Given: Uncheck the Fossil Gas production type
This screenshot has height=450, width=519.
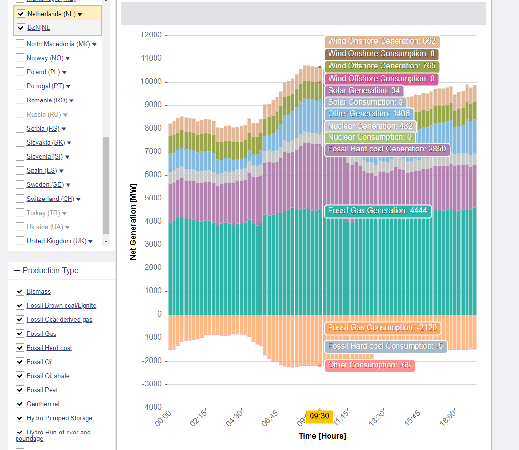Looking at the screenshot, I should (x=20, y=333).
